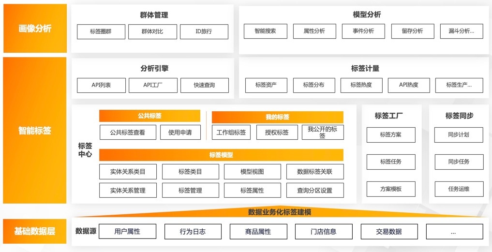Click the 群体管理 section title
492x252 pixels.
pyautogui.click(x=154, y=15)
